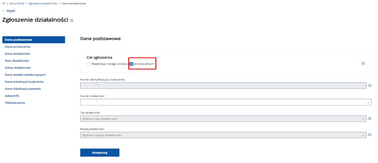Screen dimensions: 378x163
Task: Open help for Numer identyfikacyjny producenta
Action: click(x=370, y=86)
